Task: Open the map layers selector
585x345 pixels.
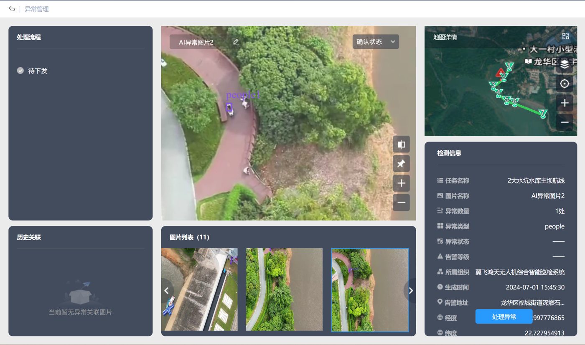Action: tap(565, 65)
